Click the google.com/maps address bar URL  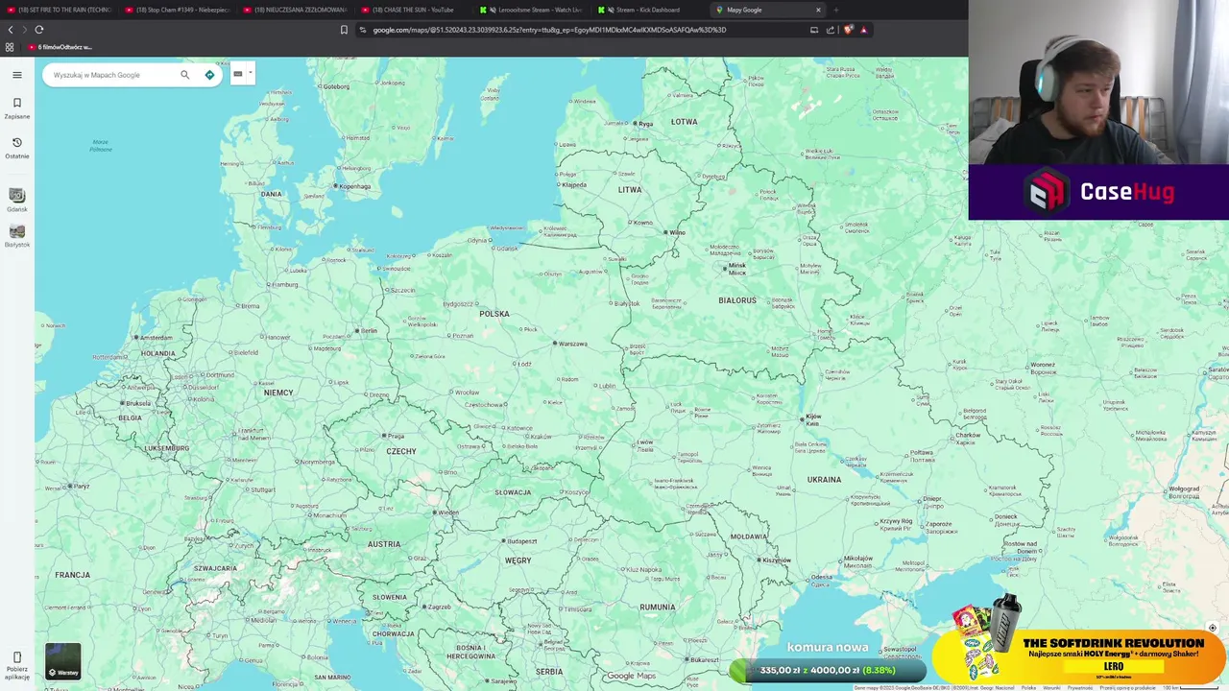[x=549, y=30]
